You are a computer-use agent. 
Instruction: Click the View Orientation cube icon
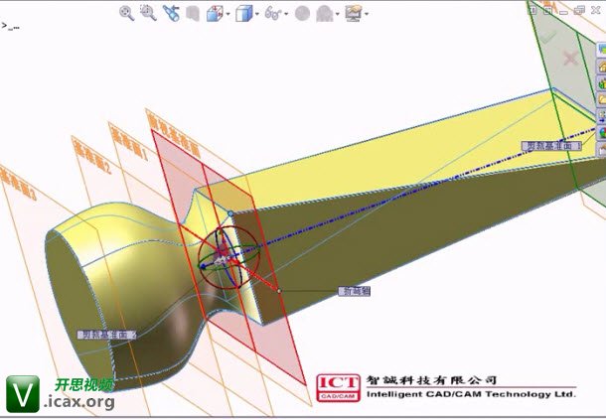[x=215, y=14]
